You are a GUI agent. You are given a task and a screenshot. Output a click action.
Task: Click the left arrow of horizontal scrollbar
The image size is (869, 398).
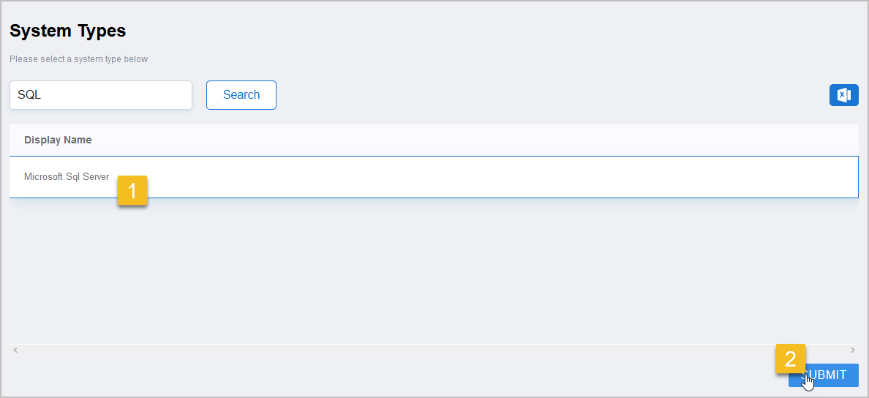click(x=15, y=350)
